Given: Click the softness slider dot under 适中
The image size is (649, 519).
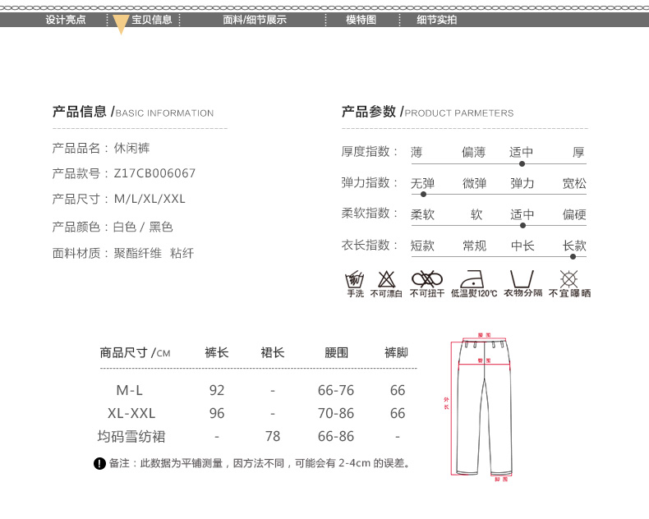Looking at the screenshot, I should [522, 225].
